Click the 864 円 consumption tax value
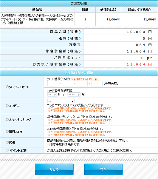The image size is (158, 179). coord(144,45)
